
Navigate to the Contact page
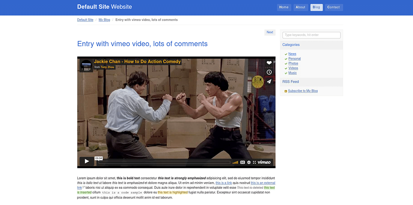click(x=333, y=8)
